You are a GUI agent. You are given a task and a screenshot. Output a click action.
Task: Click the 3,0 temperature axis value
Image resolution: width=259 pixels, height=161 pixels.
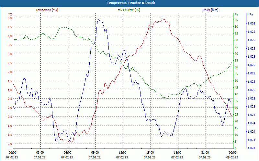[x=10, y=54]
